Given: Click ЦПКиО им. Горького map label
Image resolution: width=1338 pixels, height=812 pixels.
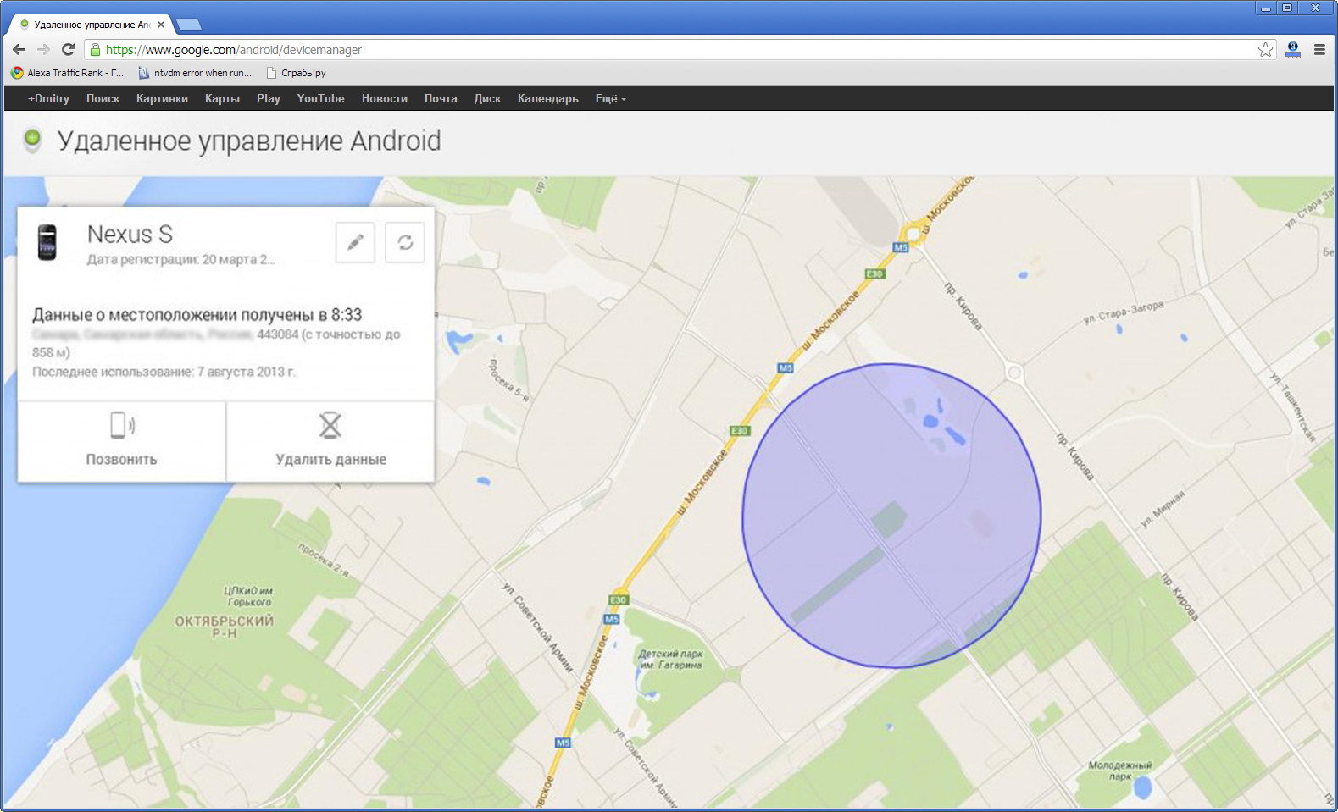Looking at the screenshot, I should tap(248, 596).
